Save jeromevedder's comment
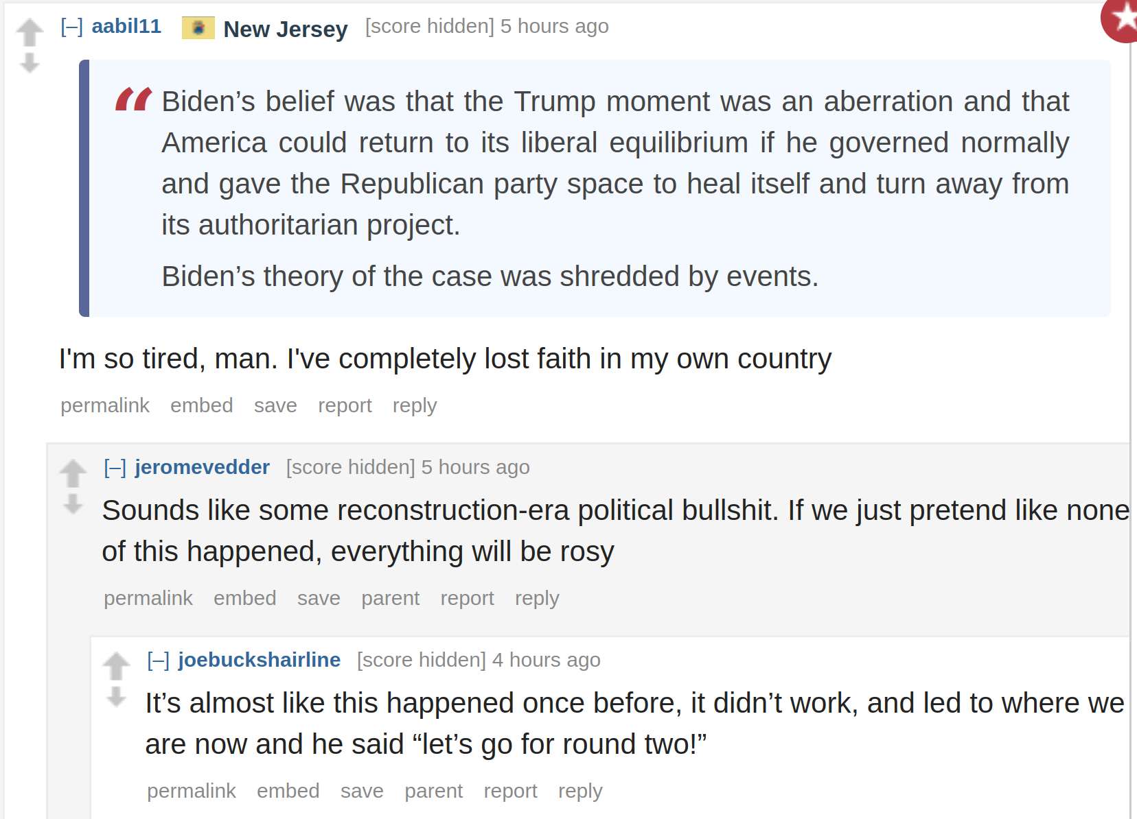 319,598
